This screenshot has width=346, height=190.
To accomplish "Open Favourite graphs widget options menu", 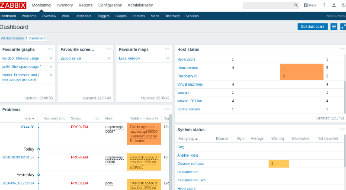I will pos(50,49).
